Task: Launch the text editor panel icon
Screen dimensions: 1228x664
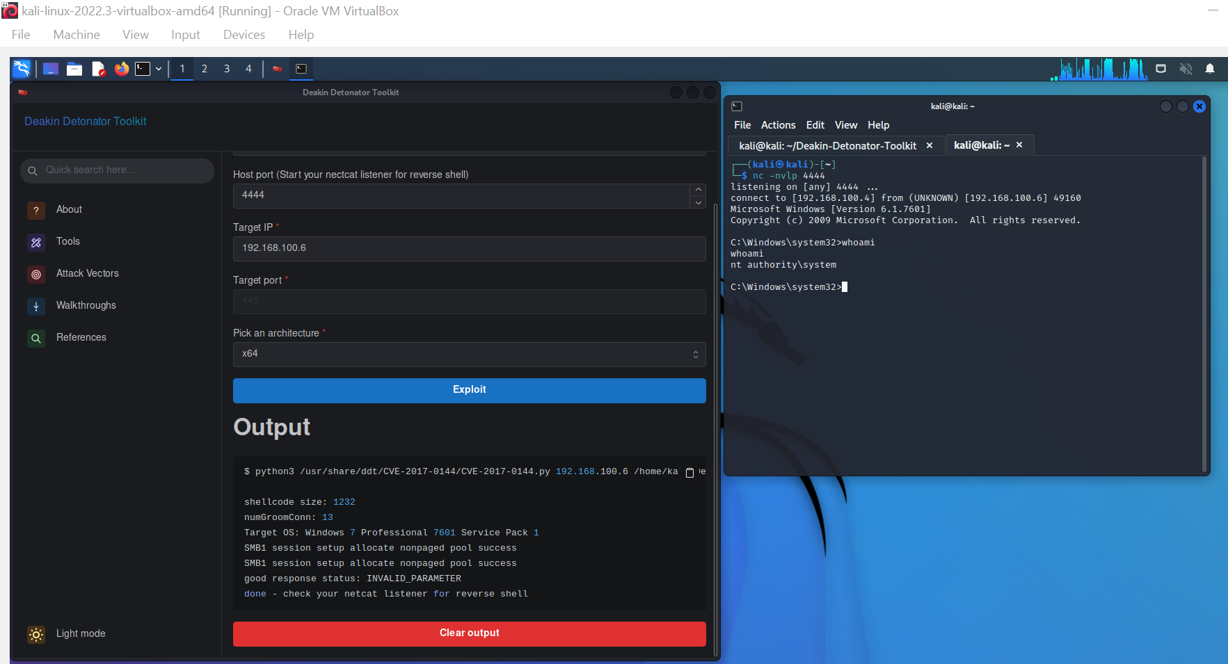Action: point(98,69)
